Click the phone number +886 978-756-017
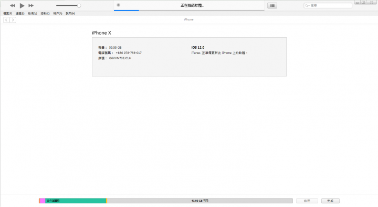378x207 pixels. tap(129, 53)
